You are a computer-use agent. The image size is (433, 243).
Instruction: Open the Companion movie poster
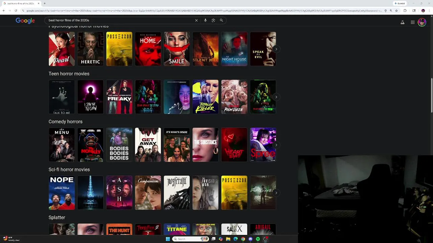(x=148, y=193)
